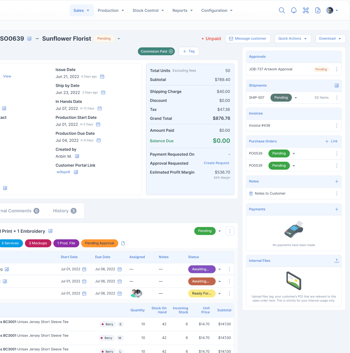This screenshot has height=353, width=350.
Task: Open SHIP-507 Pending status dropdown
Action: (x=296, y=98)
